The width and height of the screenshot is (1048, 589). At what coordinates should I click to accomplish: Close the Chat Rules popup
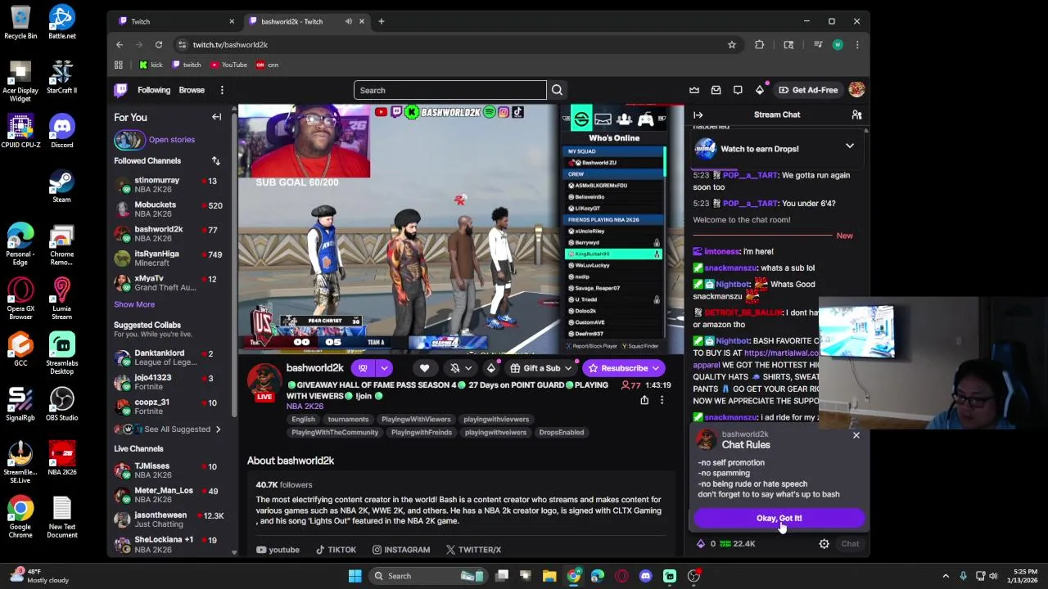[x=856, y=435]
